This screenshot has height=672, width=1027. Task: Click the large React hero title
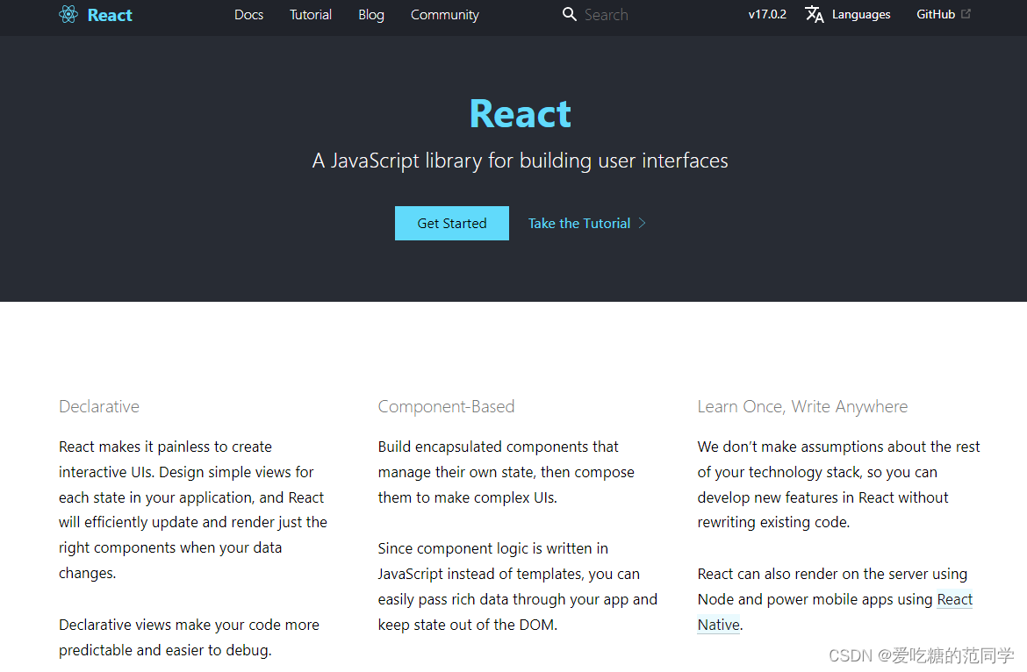click(x=520, y=114)
